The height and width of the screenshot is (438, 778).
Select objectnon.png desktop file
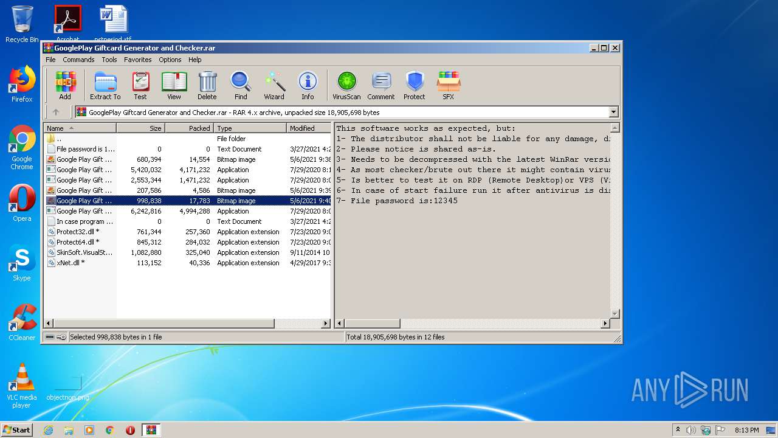(67, 388)
